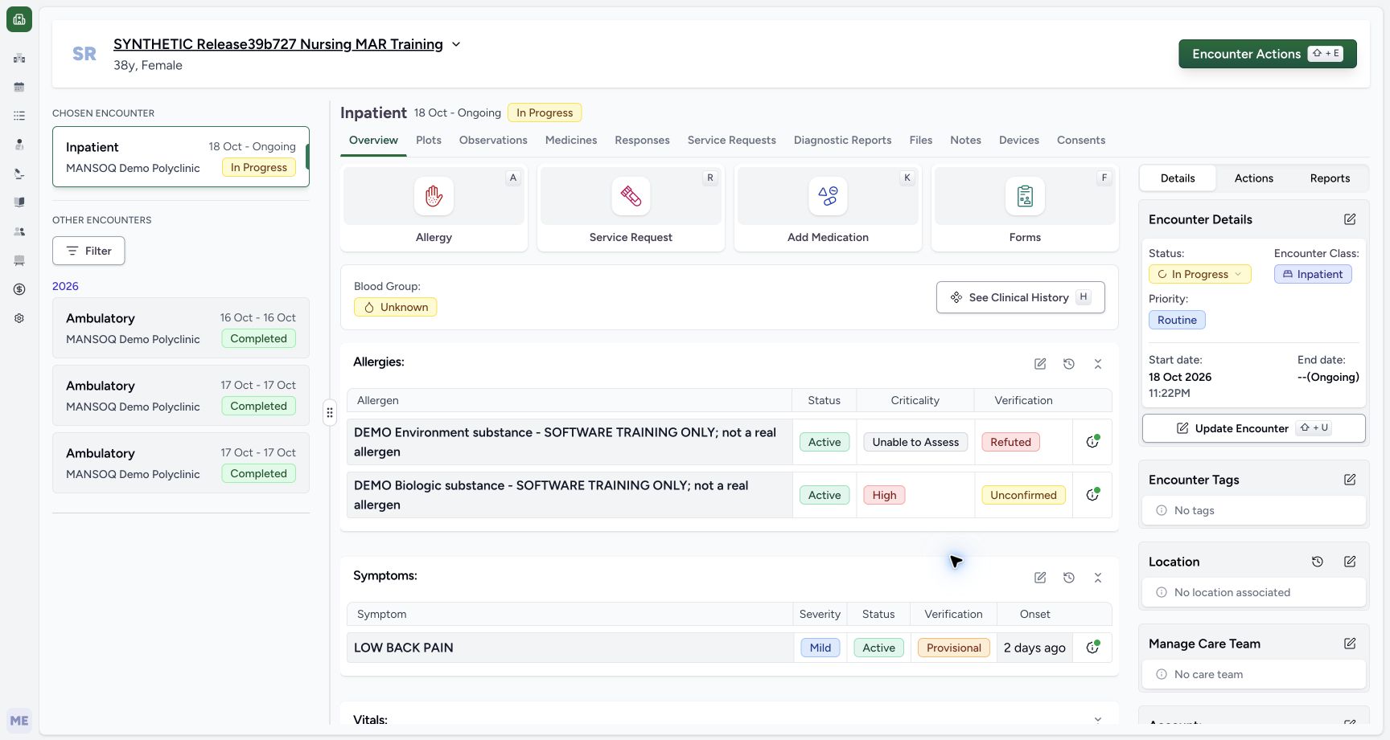The height and width of the screenshot is (740, 1390).
Task: Click the Unknown blood group badge
Action: coord(396,307)
